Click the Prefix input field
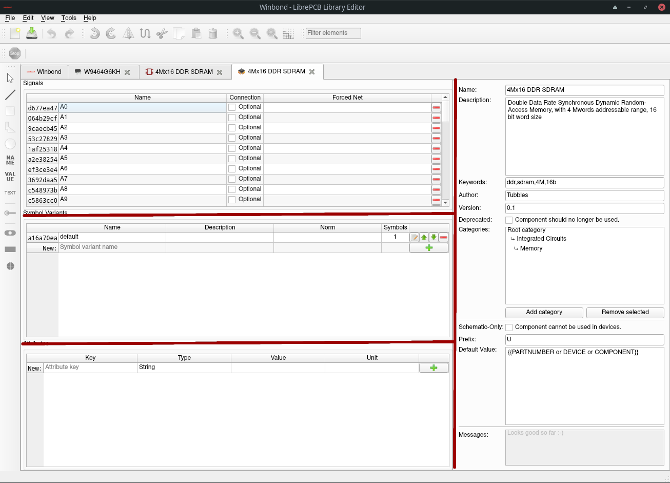This screenshot has width=670, height=483. click(x=585, y=339)
